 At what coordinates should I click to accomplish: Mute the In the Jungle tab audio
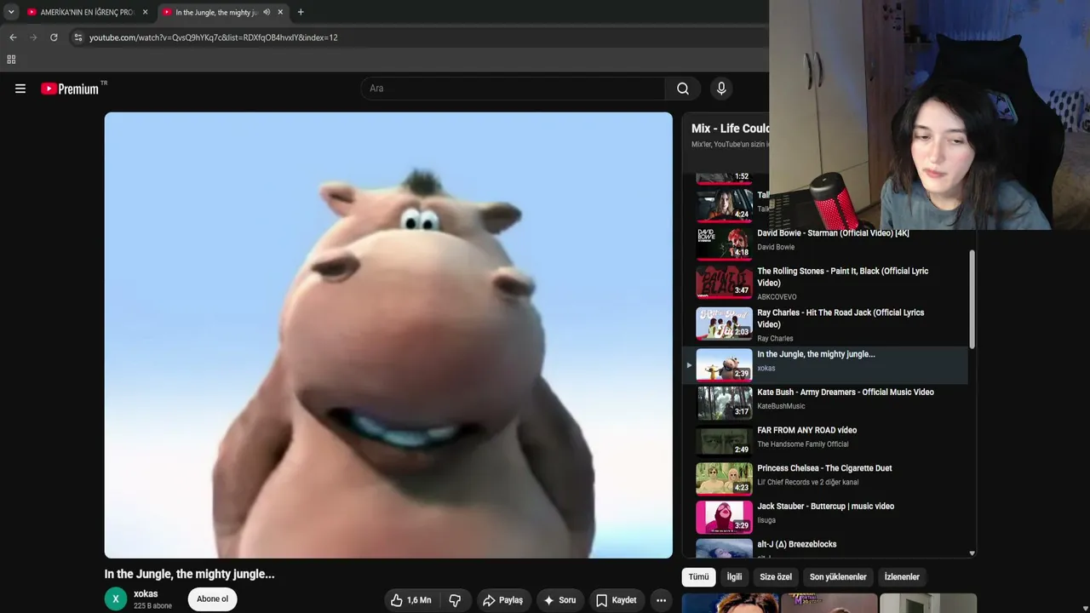pyautogui.click(x=267, y=12)
